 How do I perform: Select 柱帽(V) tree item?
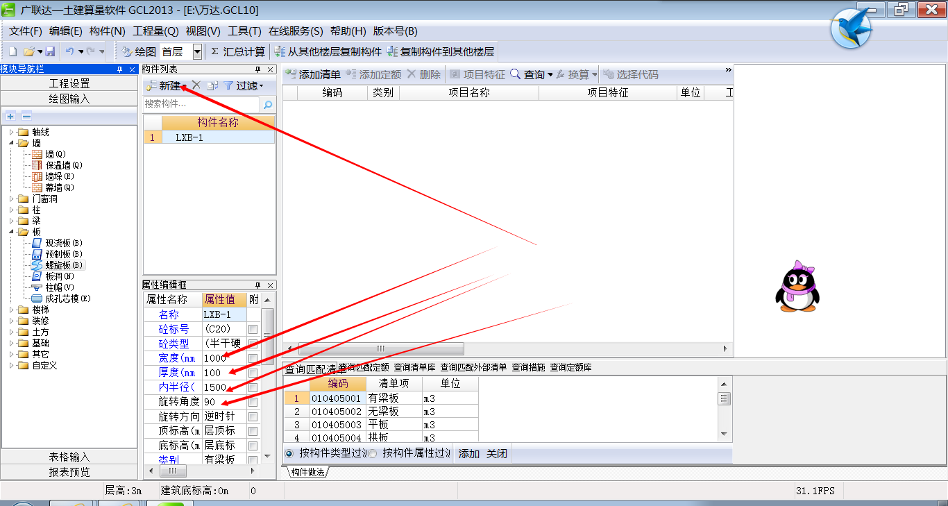coord(52,287)
